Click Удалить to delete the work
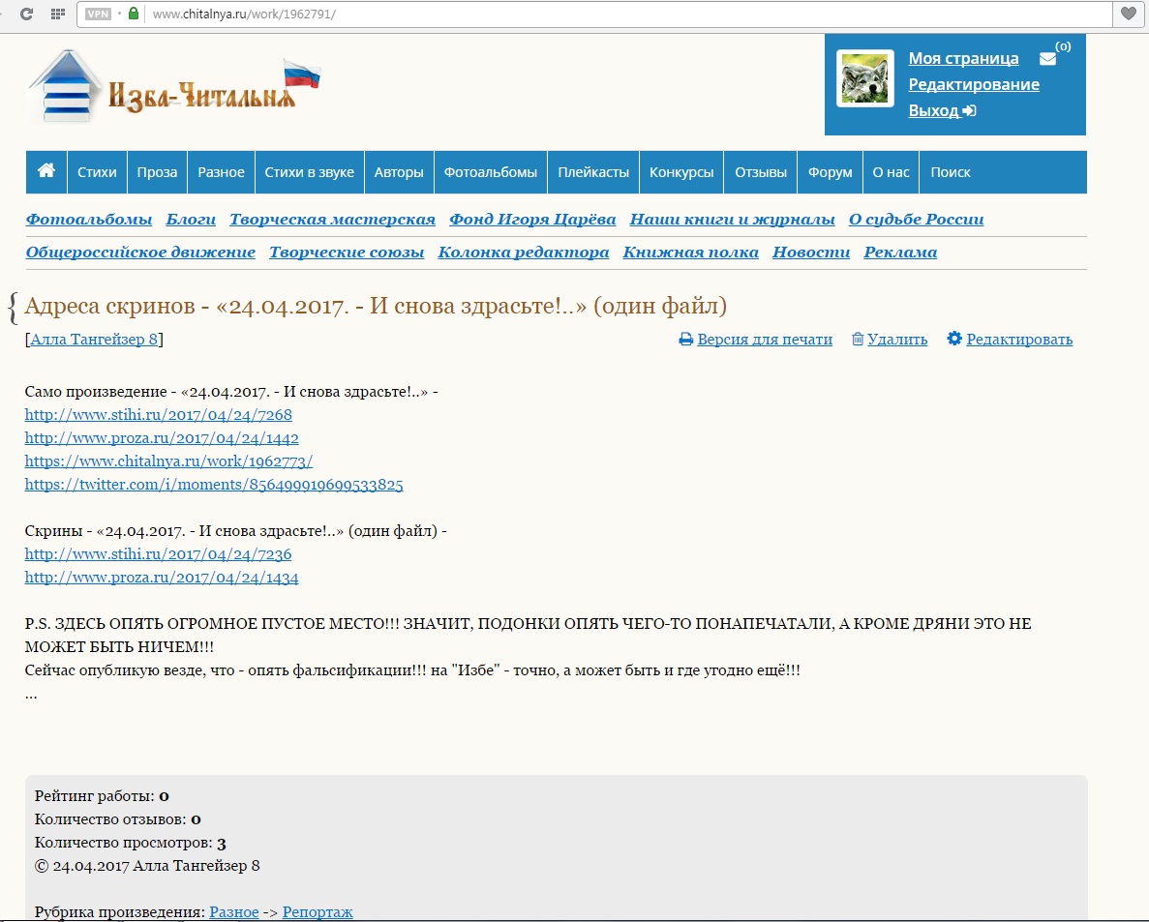Viewport: 1149px width, 922px height. point(890,340)
